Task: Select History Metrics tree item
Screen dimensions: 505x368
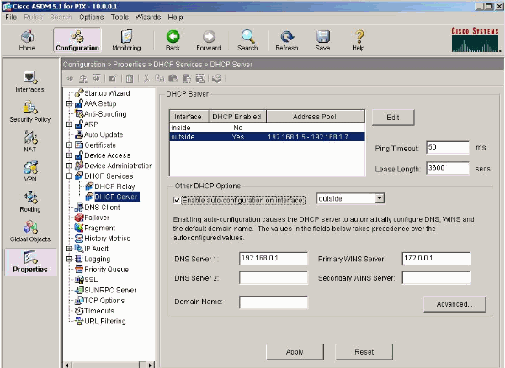Action: click(107, 239)
